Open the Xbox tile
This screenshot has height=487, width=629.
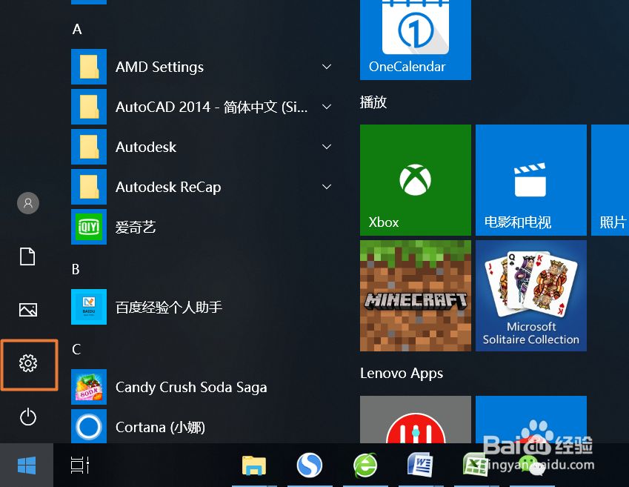coord(416,180)
